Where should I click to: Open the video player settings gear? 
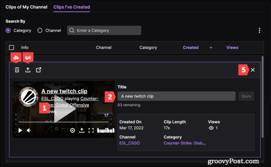pyautogui.click(x=72, y=130)
